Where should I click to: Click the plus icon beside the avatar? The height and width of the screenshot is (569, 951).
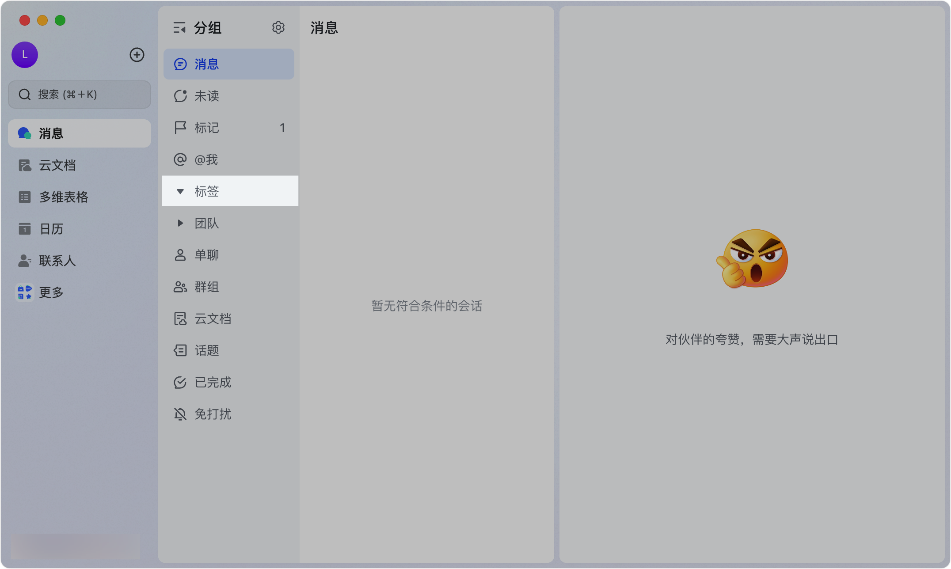pos(137,55)
